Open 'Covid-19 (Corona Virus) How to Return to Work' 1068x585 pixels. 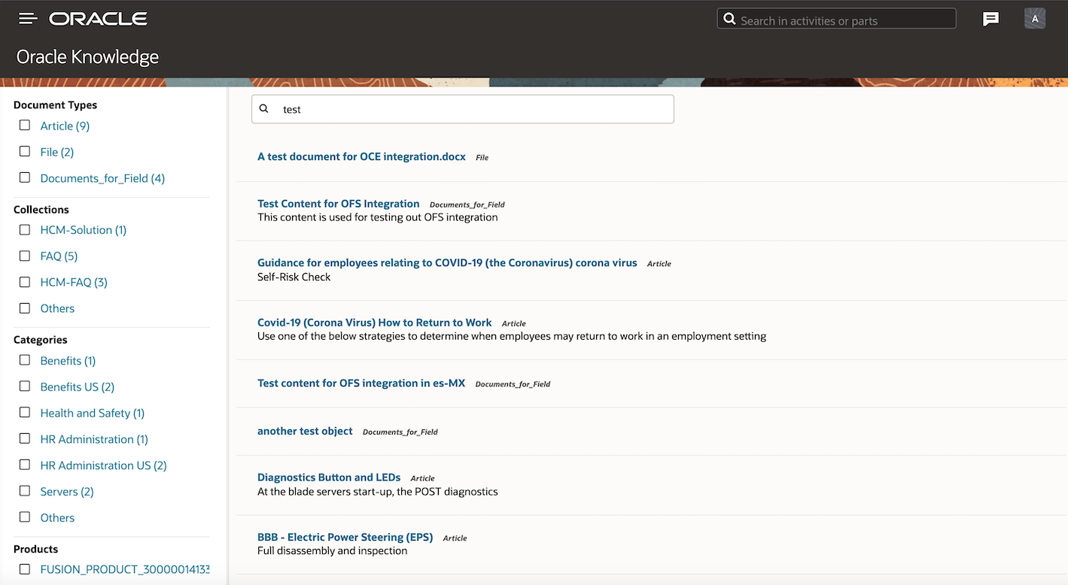[375, 323]
